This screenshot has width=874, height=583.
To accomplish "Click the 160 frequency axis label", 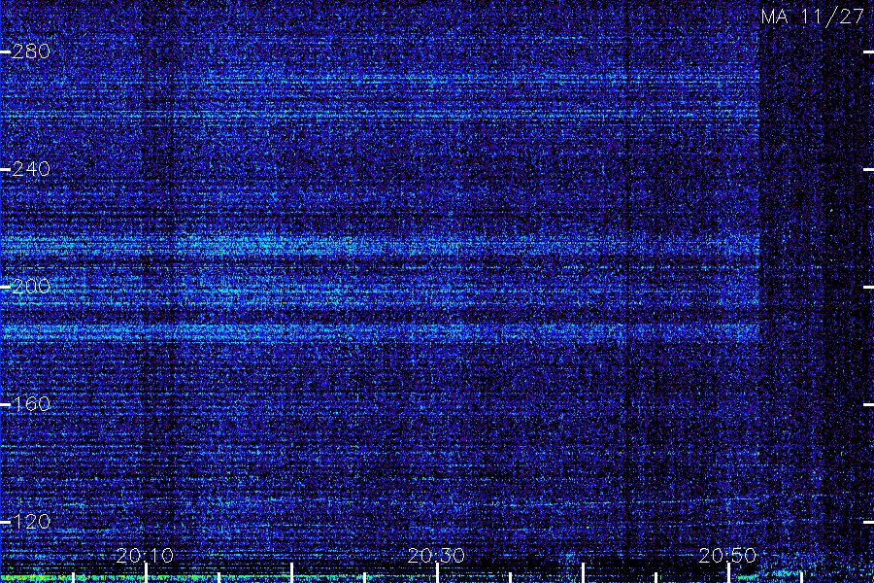I will [x=31, y=404].
